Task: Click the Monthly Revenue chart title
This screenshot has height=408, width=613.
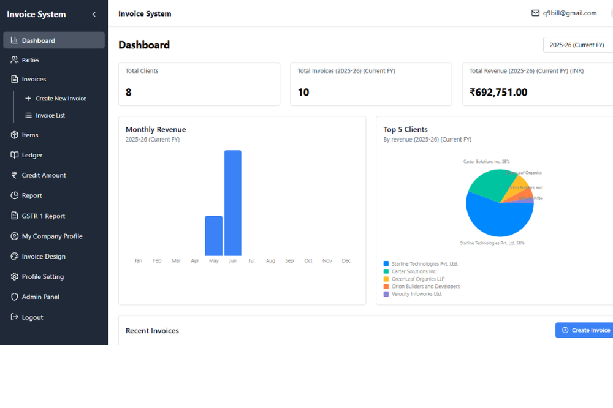Action: click(x=156, y=129)
